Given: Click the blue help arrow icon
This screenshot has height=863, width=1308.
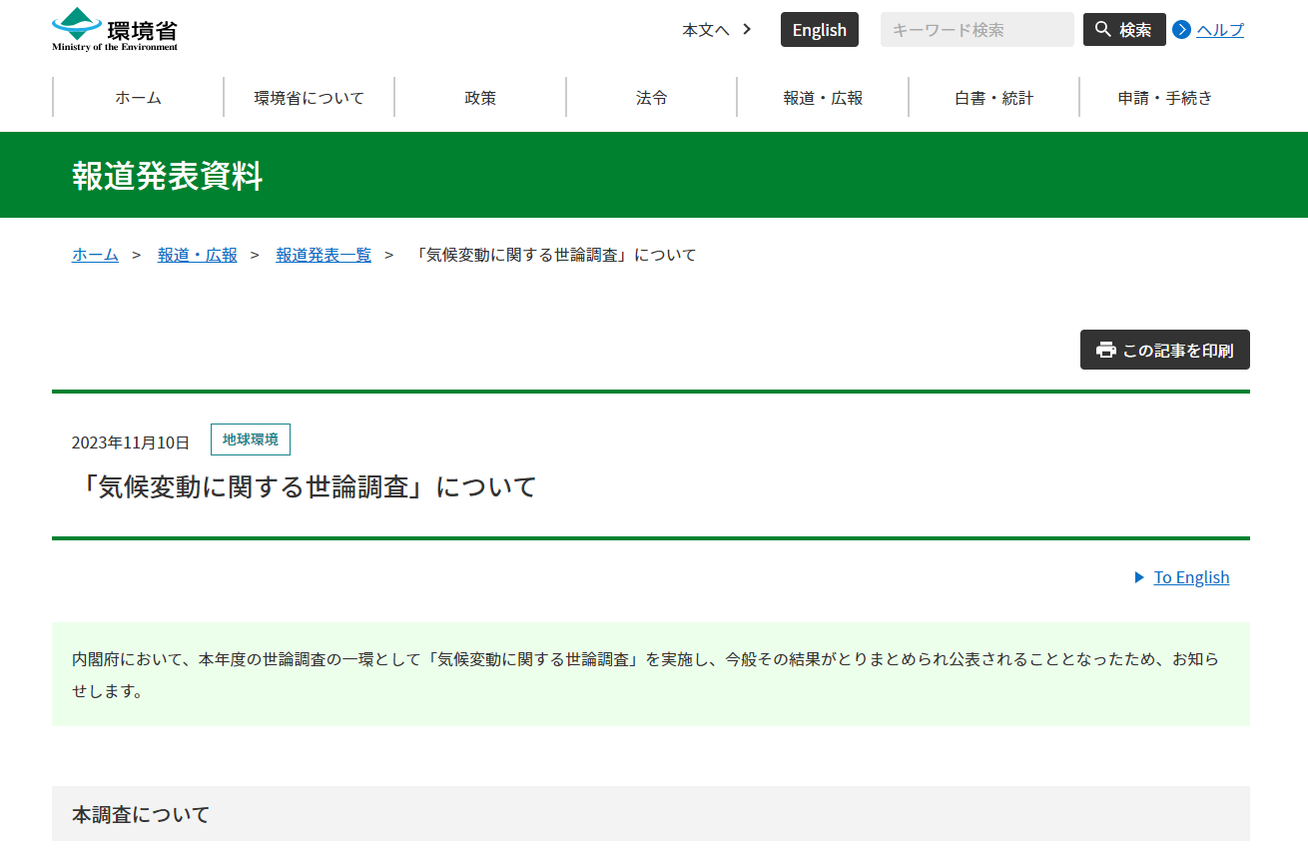Looking at the screenshot, I should [x=1182, y=30].
